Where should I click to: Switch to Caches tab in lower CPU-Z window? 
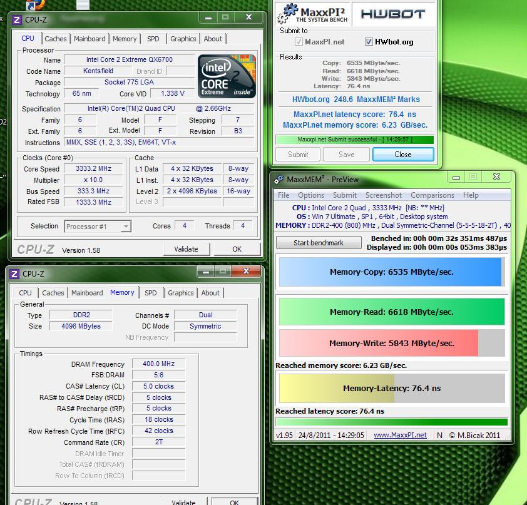pyautogui.click(x=53, y=293)
